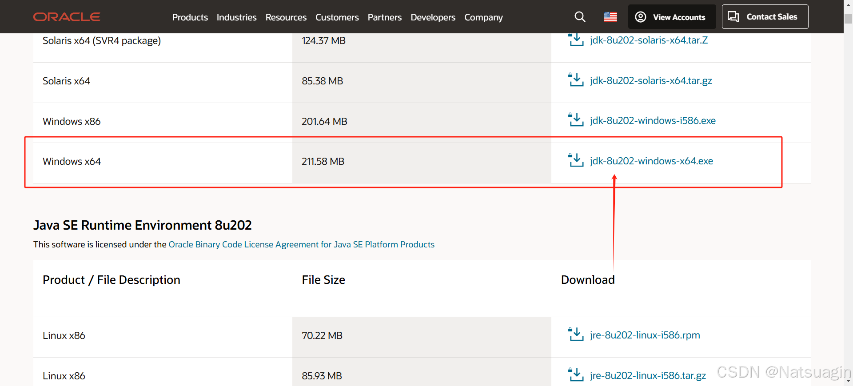Select the '201.64 MB' file size
This screenshot has height=386, width=853.
coord(324,121)
